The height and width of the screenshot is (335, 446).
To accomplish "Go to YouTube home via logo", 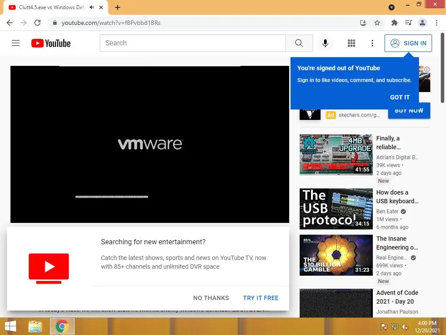I will click(51, 43).
